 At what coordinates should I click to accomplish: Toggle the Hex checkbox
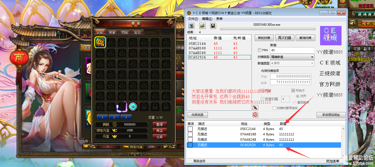point(260,50)
